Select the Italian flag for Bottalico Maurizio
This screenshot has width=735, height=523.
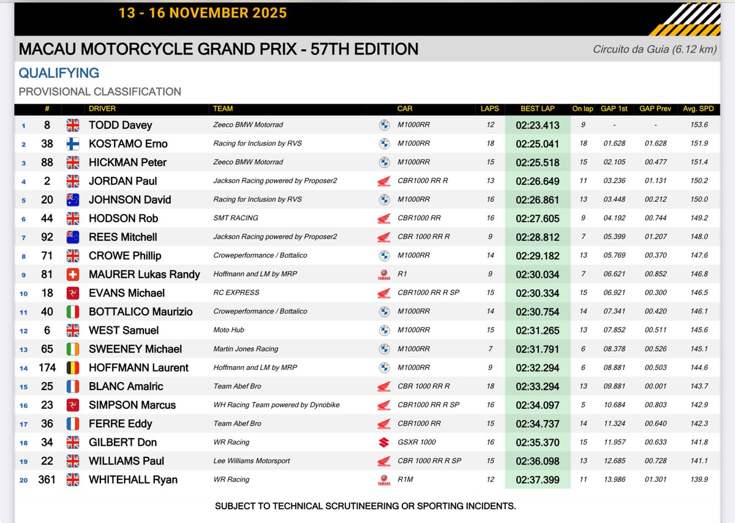tap(72, 312)
